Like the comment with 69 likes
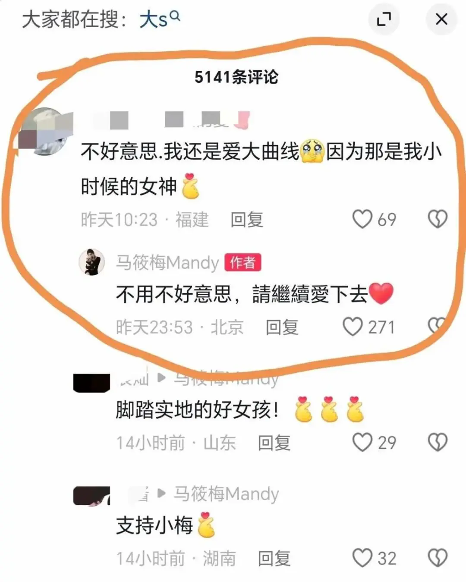 pyautogui.click(x=362, y=219)
